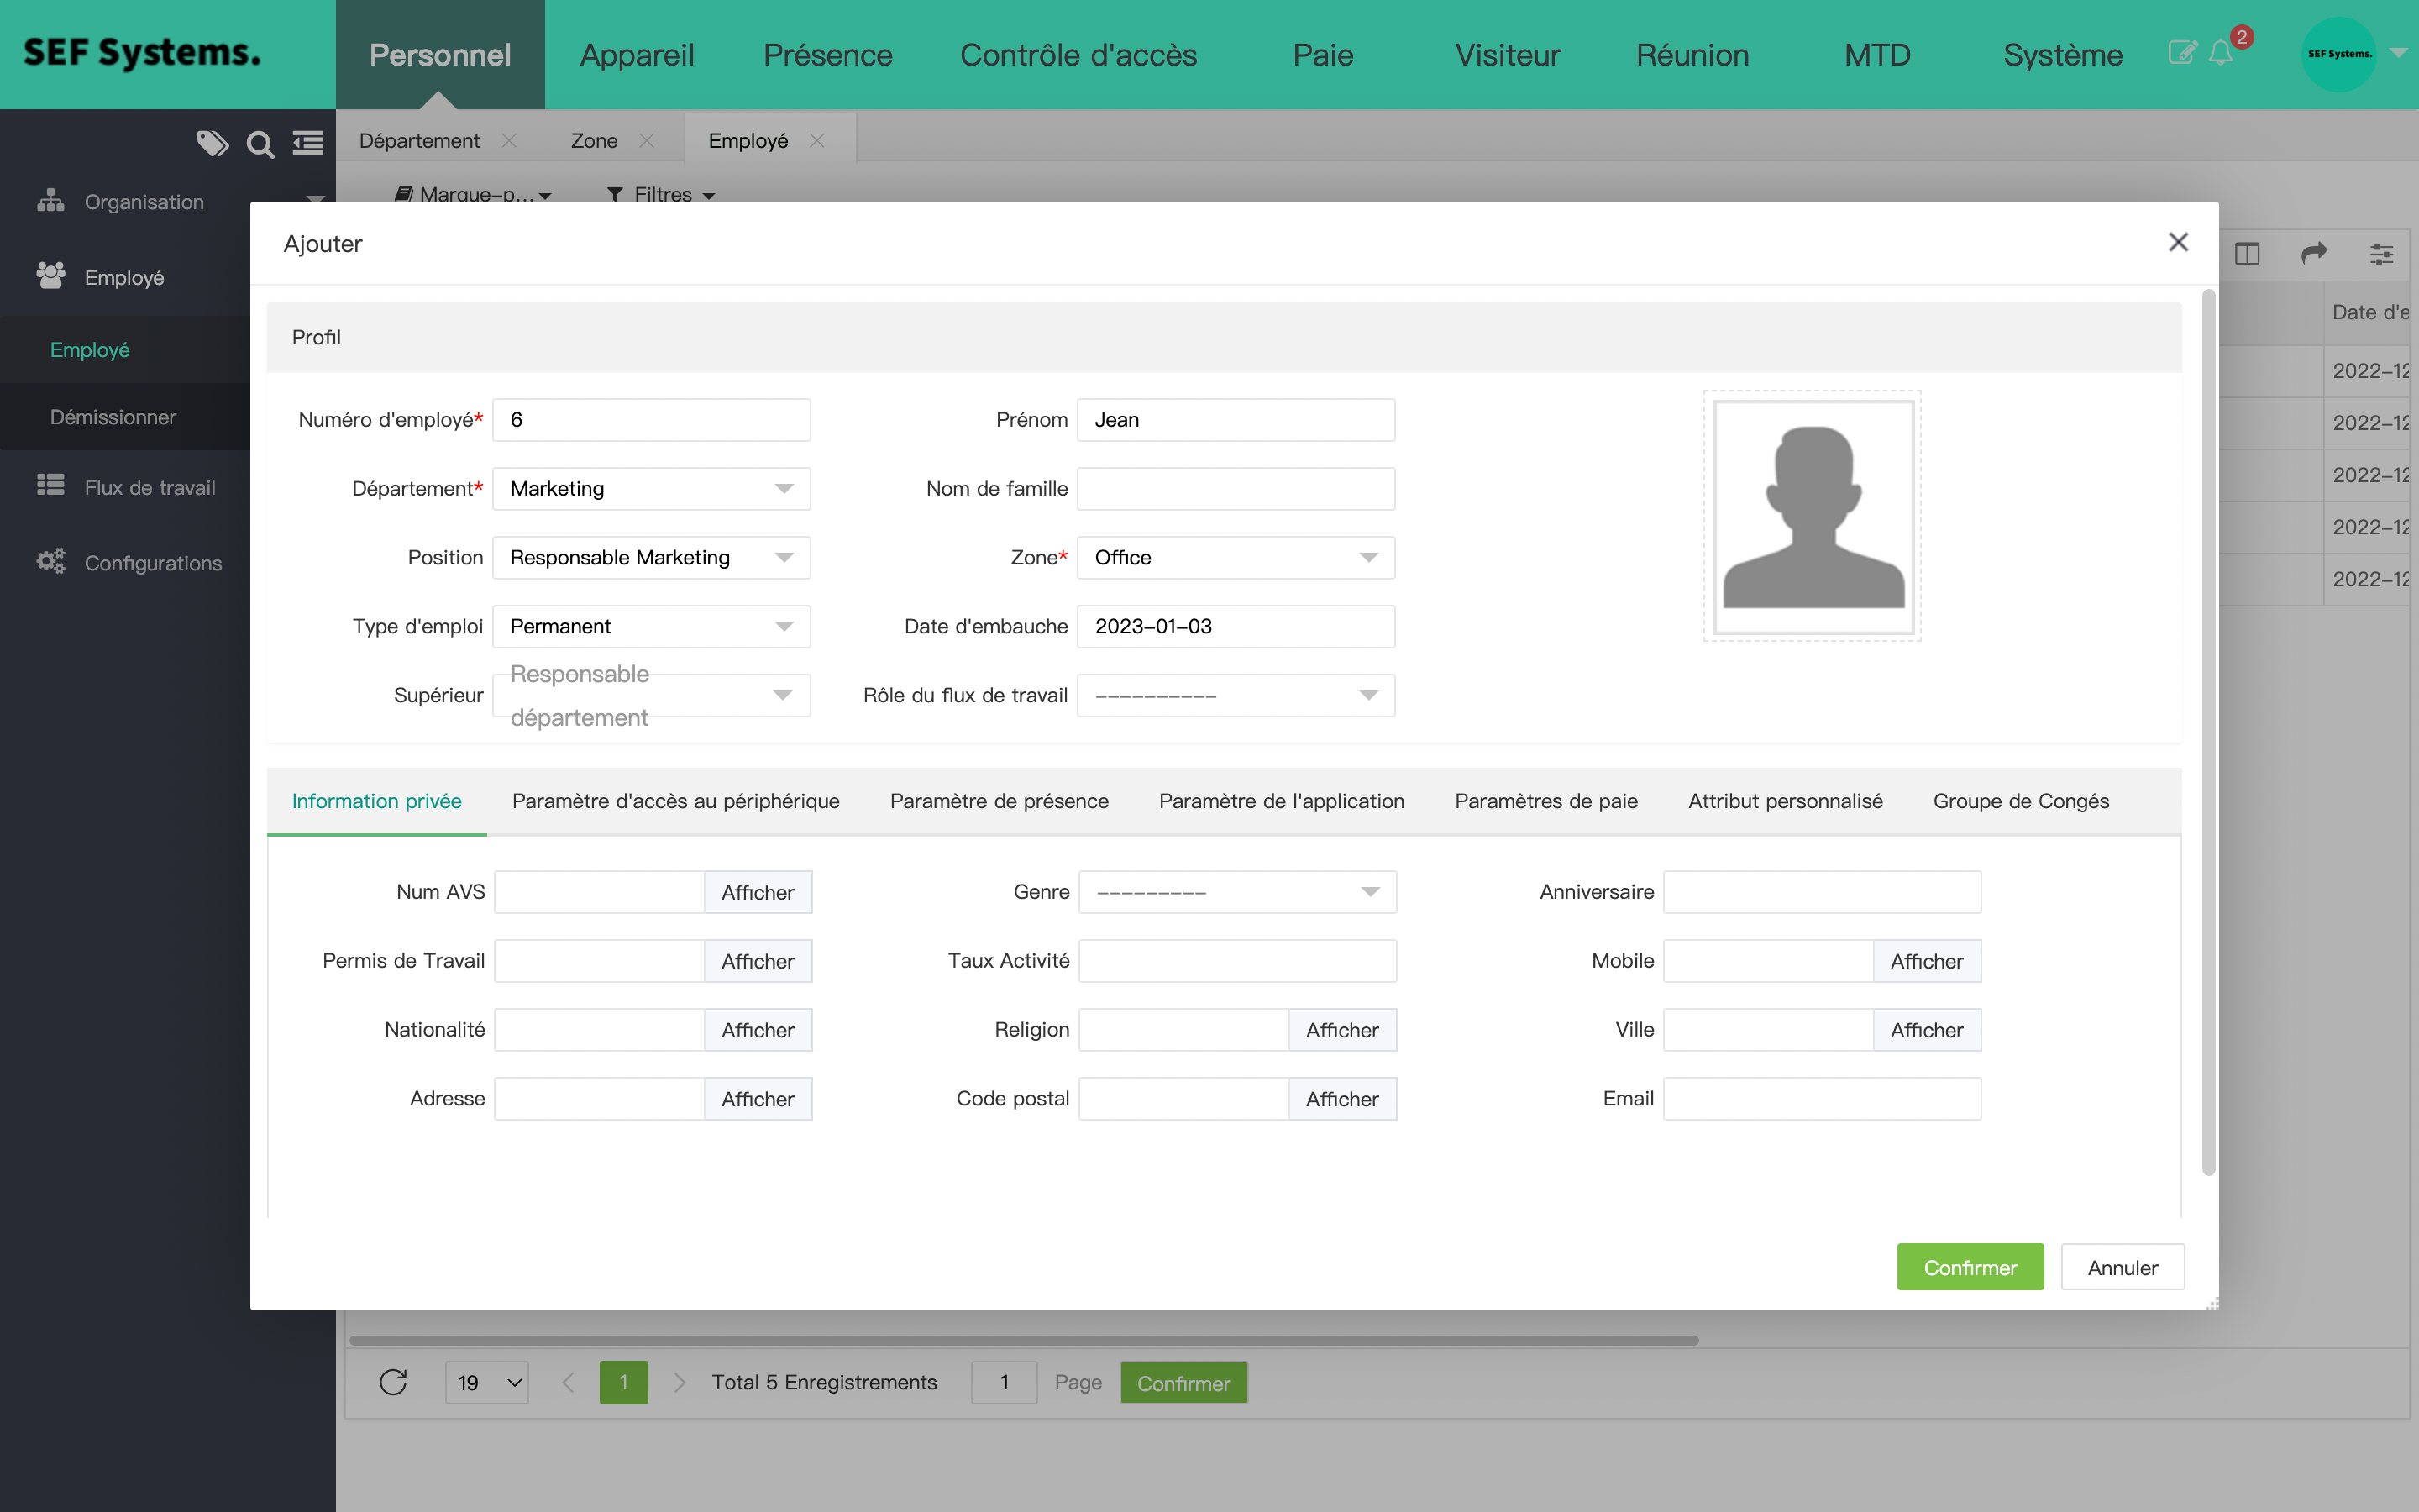Expand the Genre dropdown
Image resolution: width=2419 pixels, height=1512 pixels.
click(1236, 892)
